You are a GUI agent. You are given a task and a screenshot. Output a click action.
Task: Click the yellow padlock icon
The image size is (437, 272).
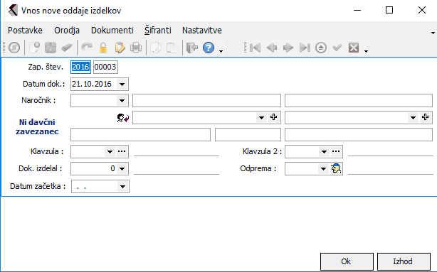point(103,48)
